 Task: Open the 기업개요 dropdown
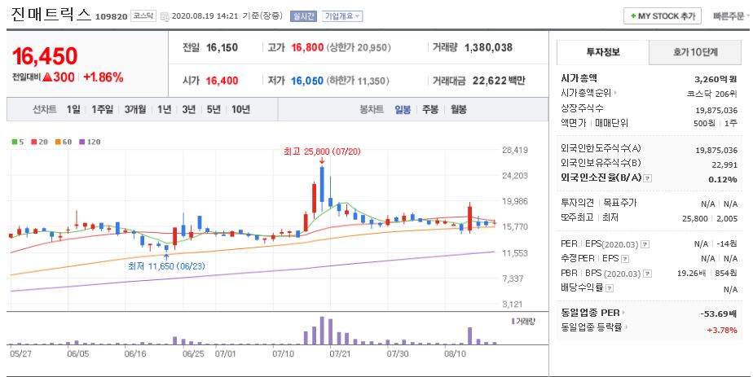(x=342, y=16)
